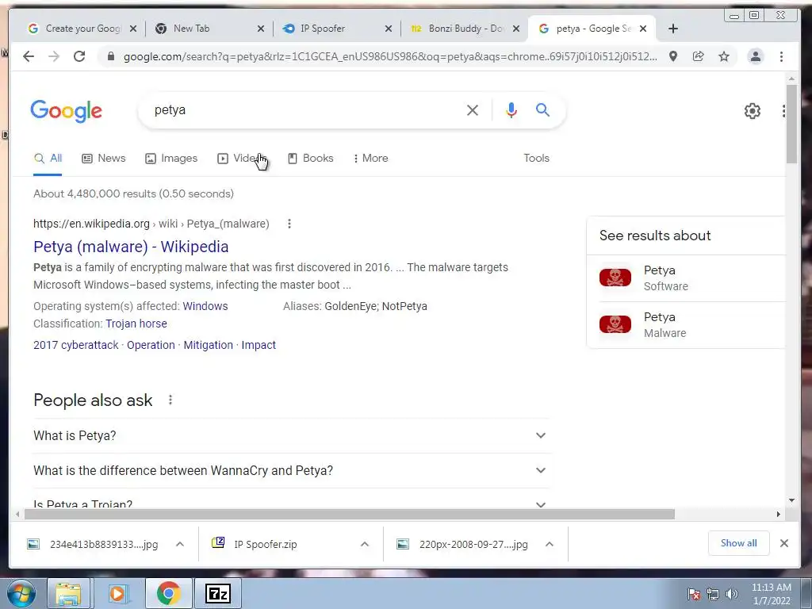
Task: Select the Books results tab
Action: tap(311, 158)
